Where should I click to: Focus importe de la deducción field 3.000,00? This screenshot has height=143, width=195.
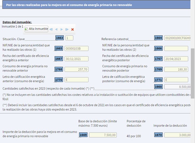click(177, 135)
